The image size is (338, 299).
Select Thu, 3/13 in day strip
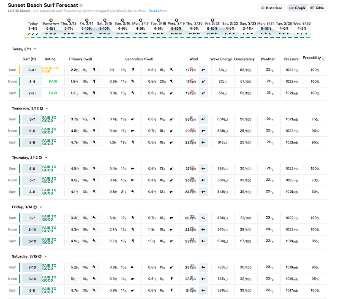pyautogui.click(x=68, y=28)
